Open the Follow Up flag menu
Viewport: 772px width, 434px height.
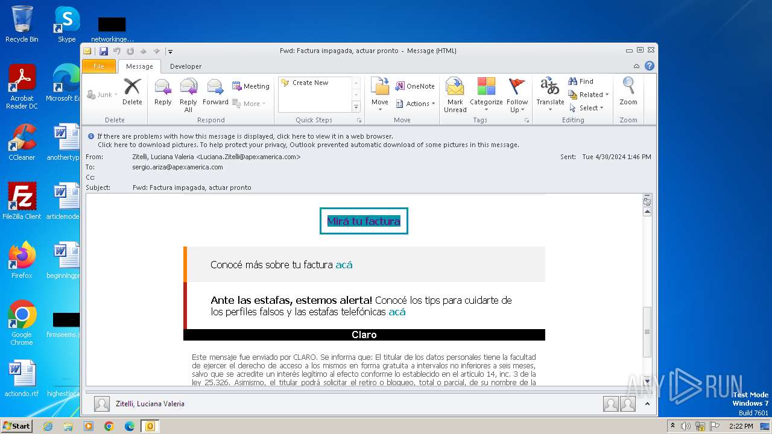[517, 95]
